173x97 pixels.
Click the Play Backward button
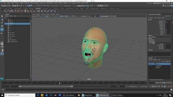[163, 83]
